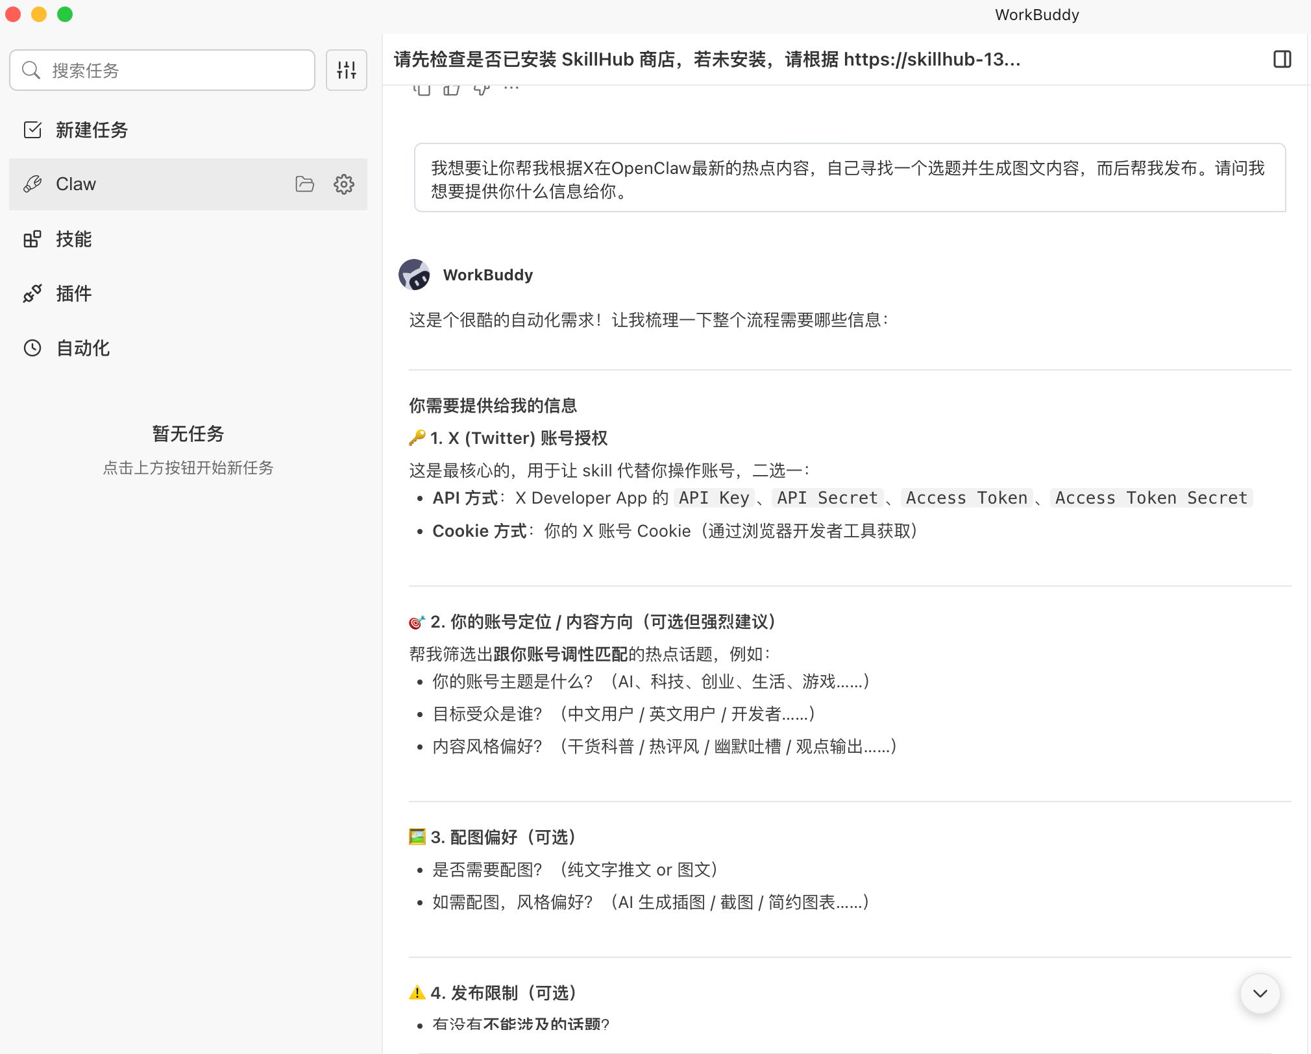Click WorkBuddy avatar icon
The height and width of the screenshot is (1054, 1311).
[414, 275]
